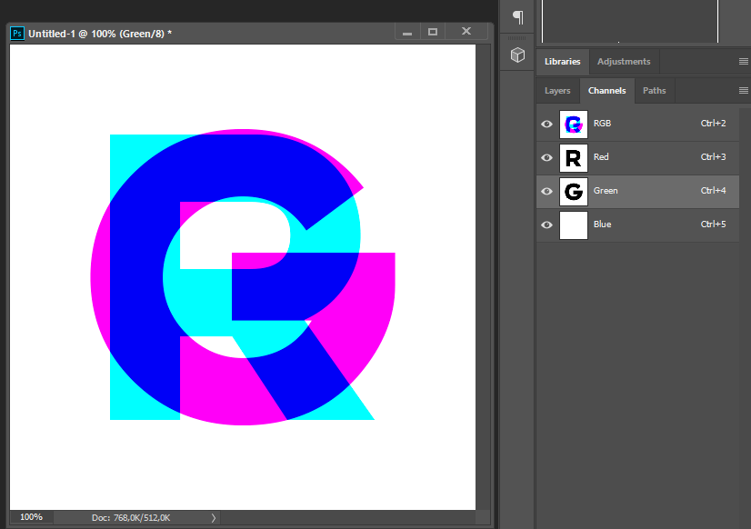The width and height of the screenshot is (751, 529).
Task: Open the Libraries panel group options menu
Action: pos(743,62)
